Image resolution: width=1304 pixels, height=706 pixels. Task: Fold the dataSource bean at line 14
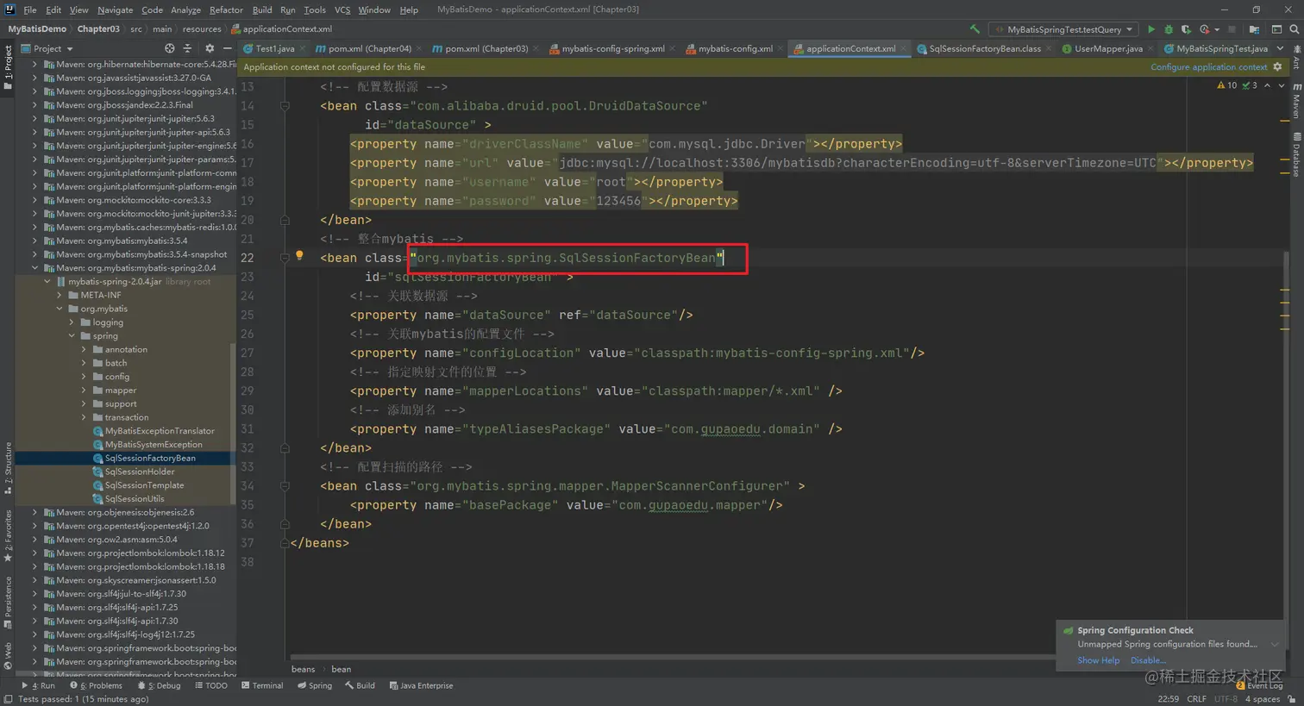coord(285,106)
